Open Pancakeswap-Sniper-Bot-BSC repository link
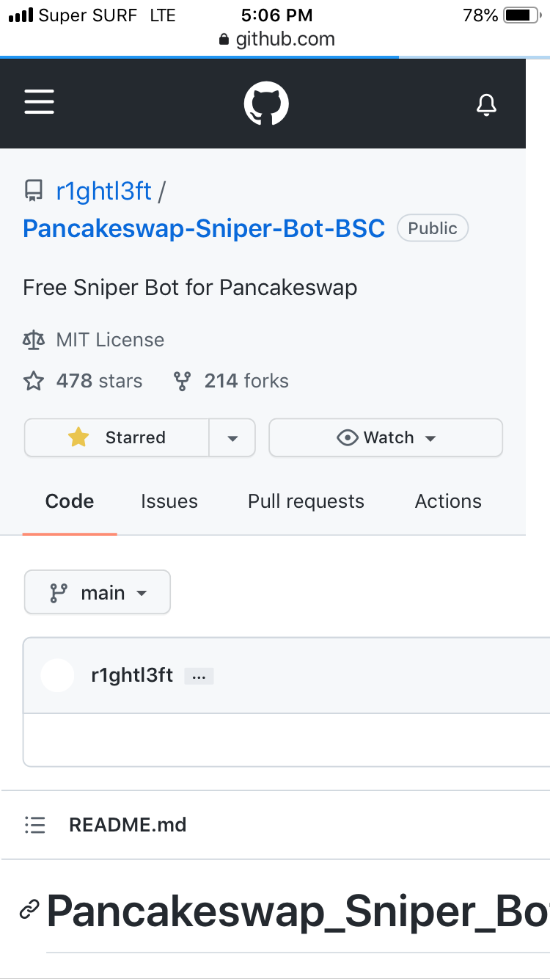The height and width of the screenshot is (979, 550). point(204,228)
